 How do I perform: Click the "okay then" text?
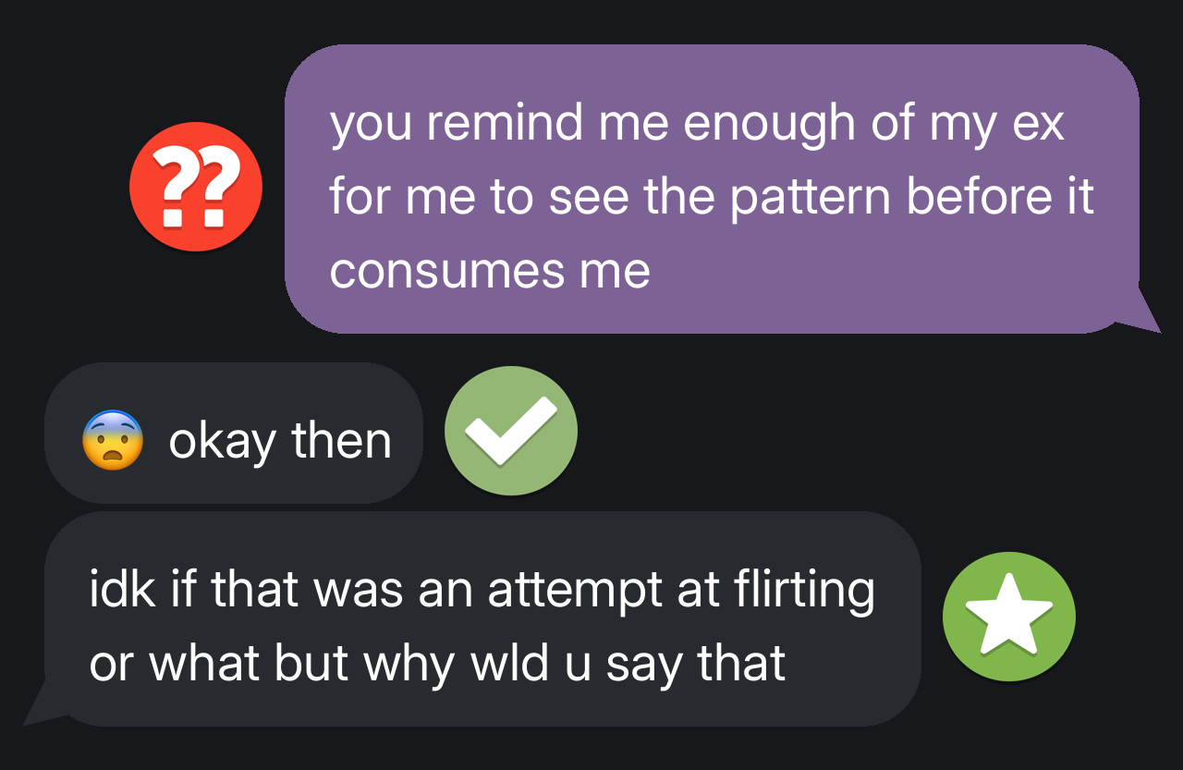pos(280,441)
